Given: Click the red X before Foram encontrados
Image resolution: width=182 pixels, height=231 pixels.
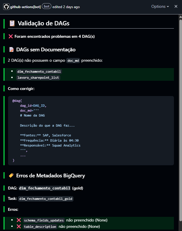Looking at the screenshot, I should pos(11,36).
